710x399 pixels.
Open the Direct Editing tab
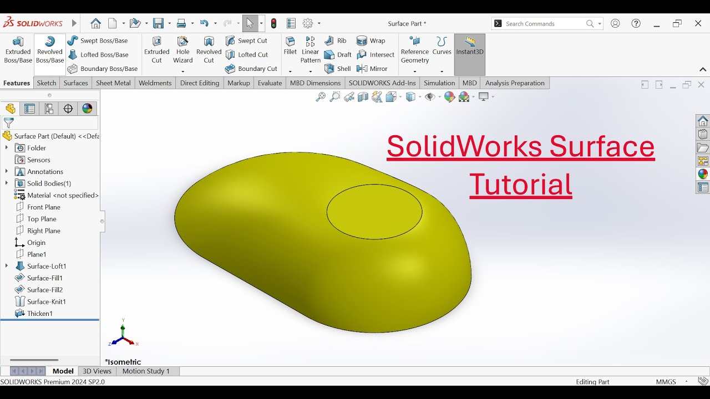pos(200,83)
